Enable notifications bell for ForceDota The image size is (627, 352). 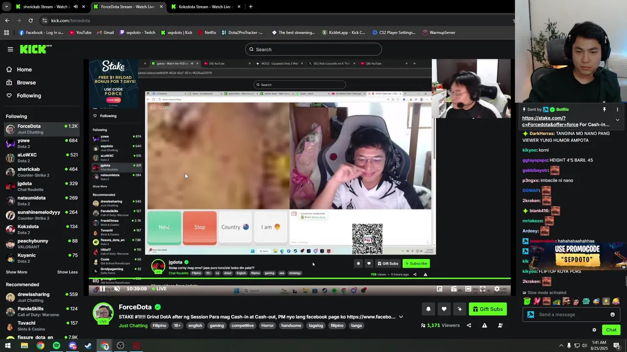click(428, 309)
